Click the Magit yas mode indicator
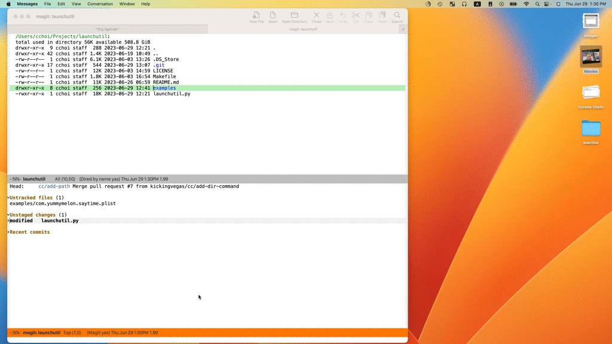The height and width of the screenshot is (344, 612). coord(99,333)
